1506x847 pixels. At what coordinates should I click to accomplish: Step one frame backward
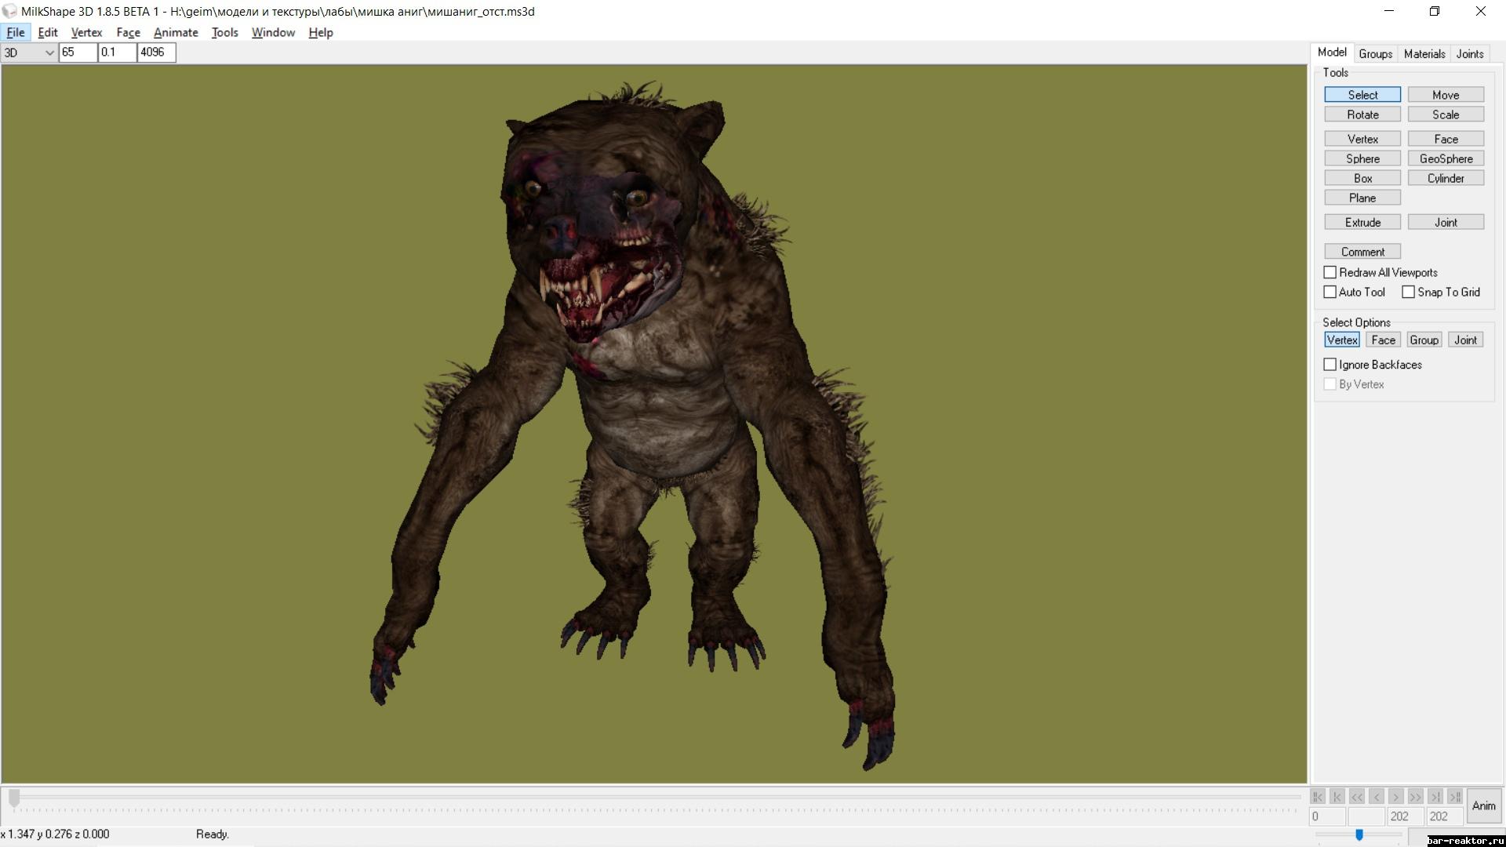point(1377,797)
